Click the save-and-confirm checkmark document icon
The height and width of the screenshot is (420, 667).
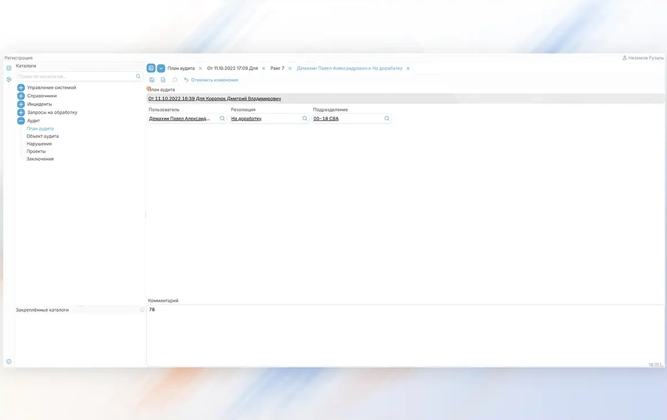(163, 80)
